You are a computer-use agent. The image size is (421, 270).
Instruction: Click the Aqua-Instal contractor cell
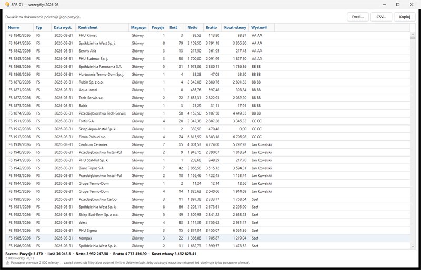click(x=88, y=90)
